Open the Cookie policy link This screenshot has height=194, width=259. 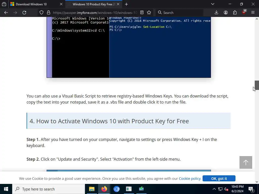click(190, 179)
